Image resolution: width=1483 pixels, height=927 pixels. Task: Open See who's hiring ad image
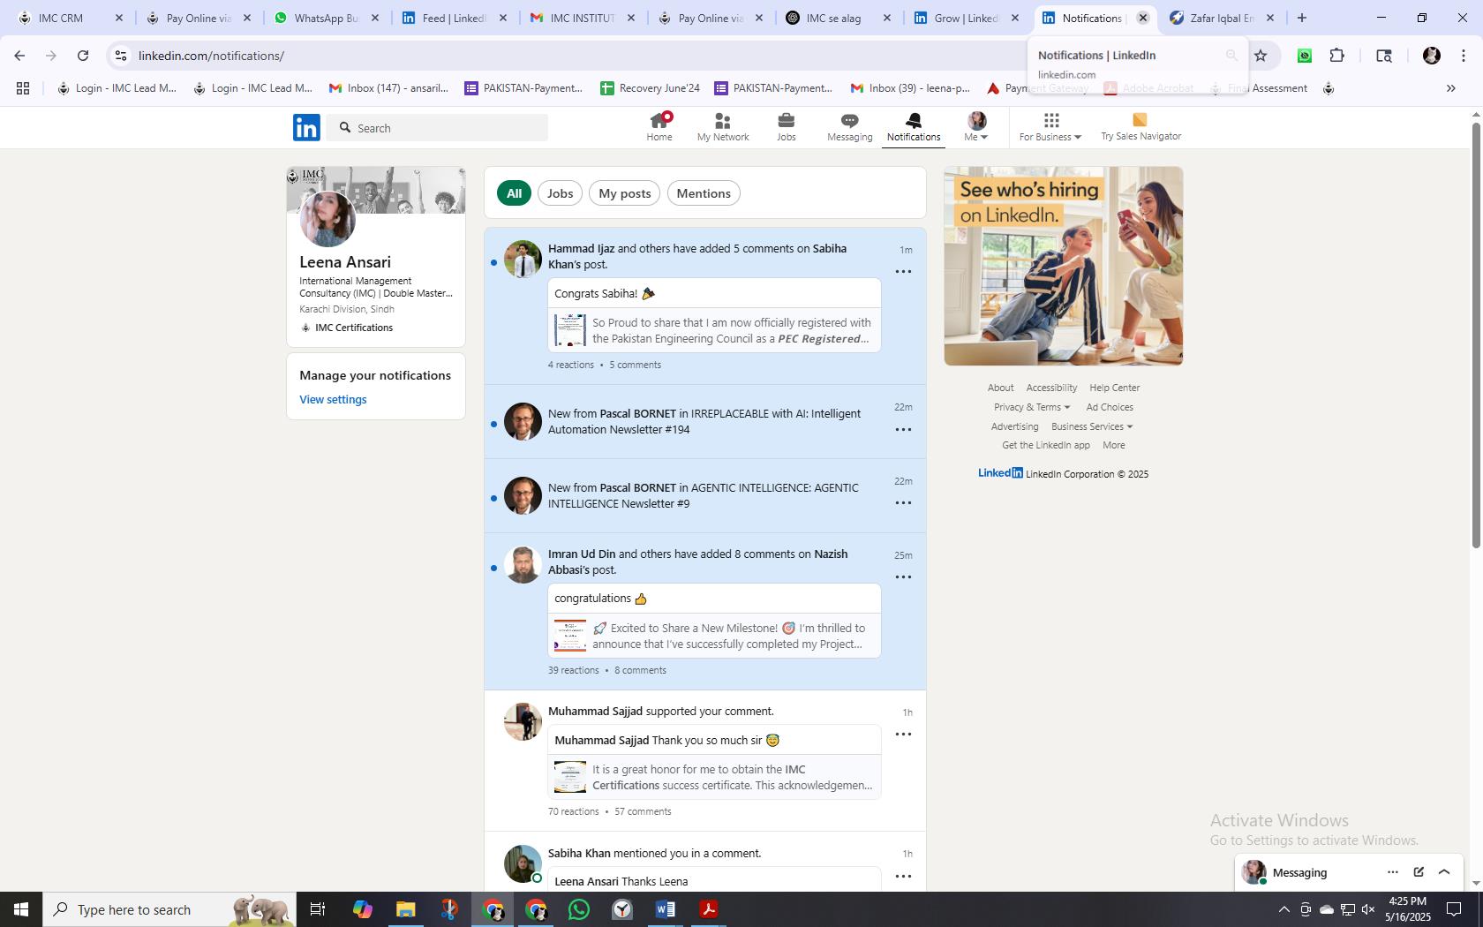(1063, 266)
